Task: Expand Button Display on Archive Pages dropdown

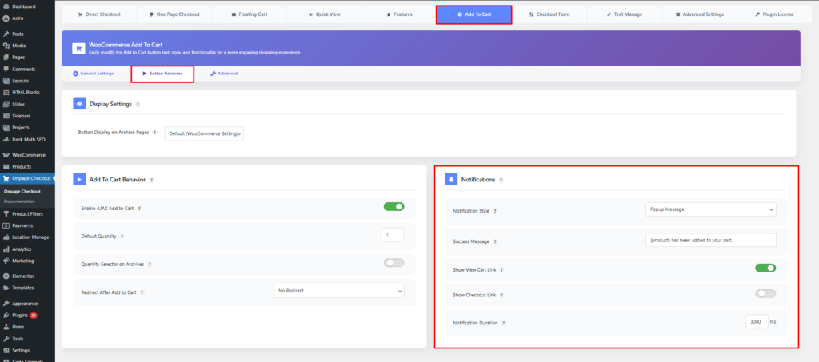Action: (x=204, y=133)
